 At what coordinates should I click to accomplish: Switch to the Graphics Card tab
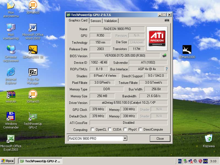pos(78,20)
